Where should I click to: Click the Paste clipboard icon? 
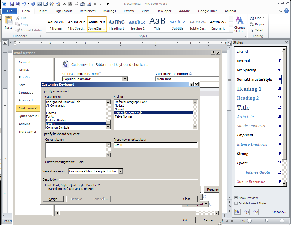pyautogui.click(x=8, y=21)
